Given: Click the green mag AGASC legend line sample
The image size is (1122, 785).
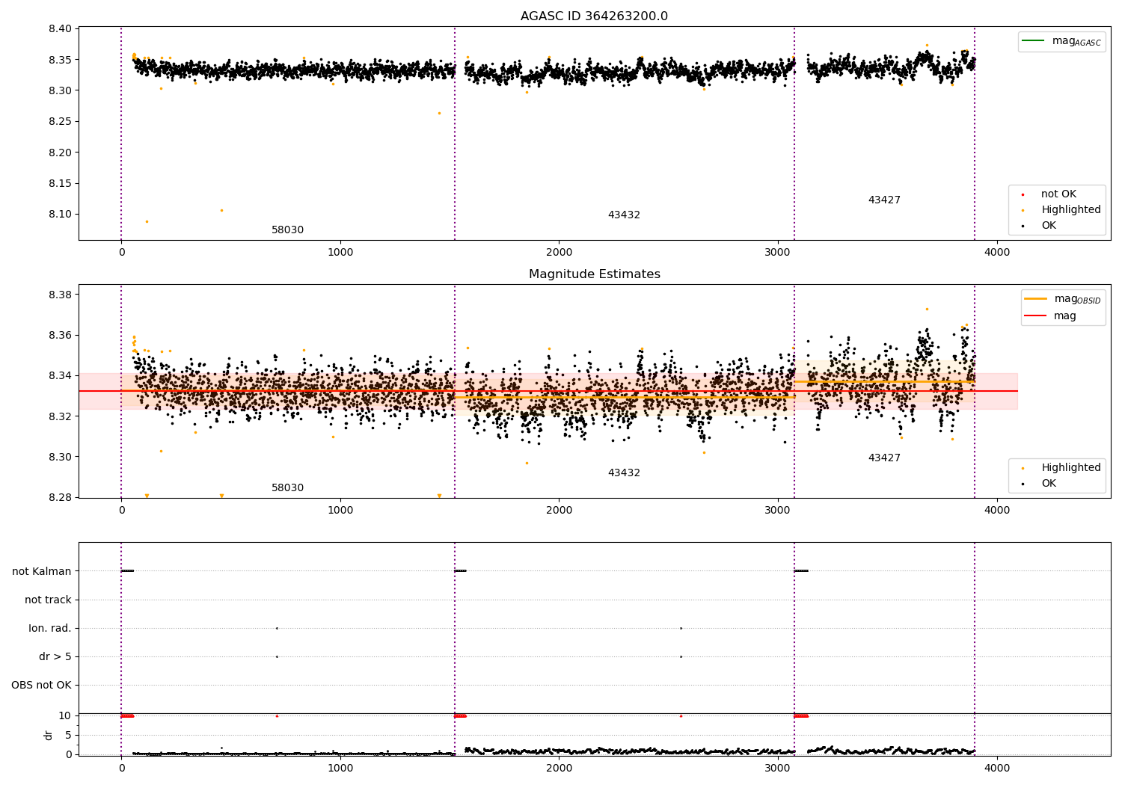Looking at the screenshot, I should (1034, 41).
